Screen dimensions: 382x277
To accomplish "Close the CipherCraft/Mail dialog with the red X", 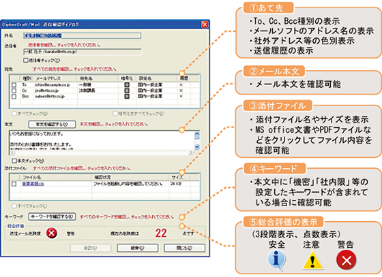I will coord(205,25).
